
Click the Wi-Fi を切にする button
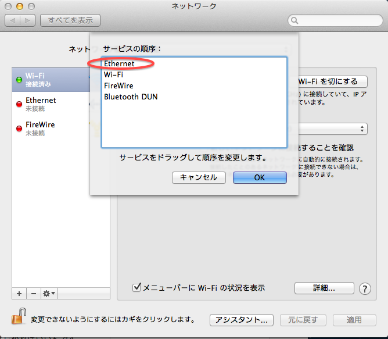click(333, 81)
